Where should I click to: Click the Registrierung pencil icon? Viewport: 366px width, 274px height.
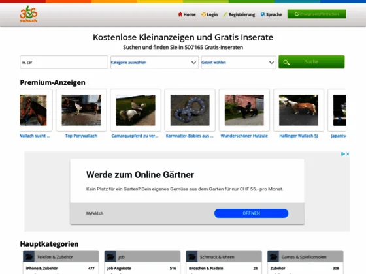[x=225, y=14]
